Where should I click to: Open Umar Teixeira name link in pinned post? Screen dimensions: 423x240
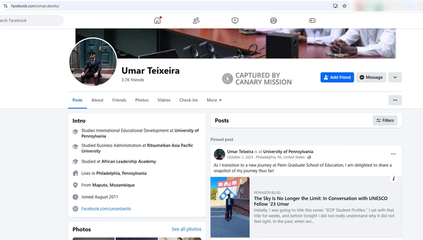click(x=240, y=152)
